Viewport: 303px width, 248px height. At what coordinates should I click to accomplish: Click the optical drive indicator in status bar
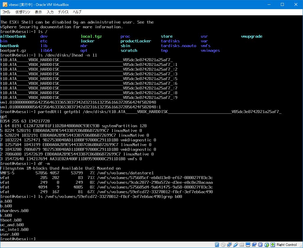coord(223,244)
